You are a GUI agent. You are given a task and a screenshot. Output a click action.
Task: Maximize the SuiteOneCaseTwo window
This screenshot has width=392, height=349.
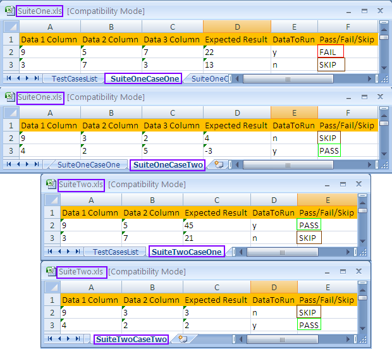tap(365, 97)
